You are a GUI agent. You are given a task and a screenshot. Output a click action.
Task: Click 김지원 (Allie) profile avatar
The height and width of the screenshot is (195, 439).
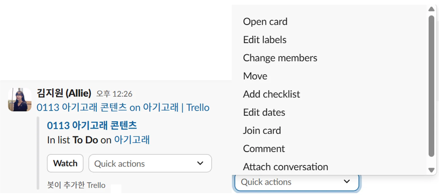[20, 100]
